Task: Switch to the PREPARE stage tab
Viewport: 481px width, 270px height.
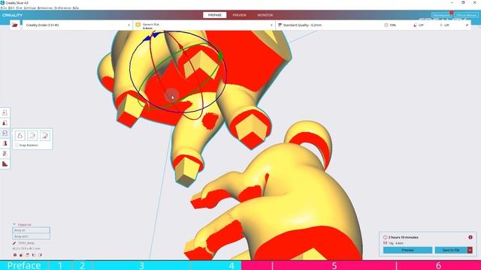Action: click(x=215, y=15)
